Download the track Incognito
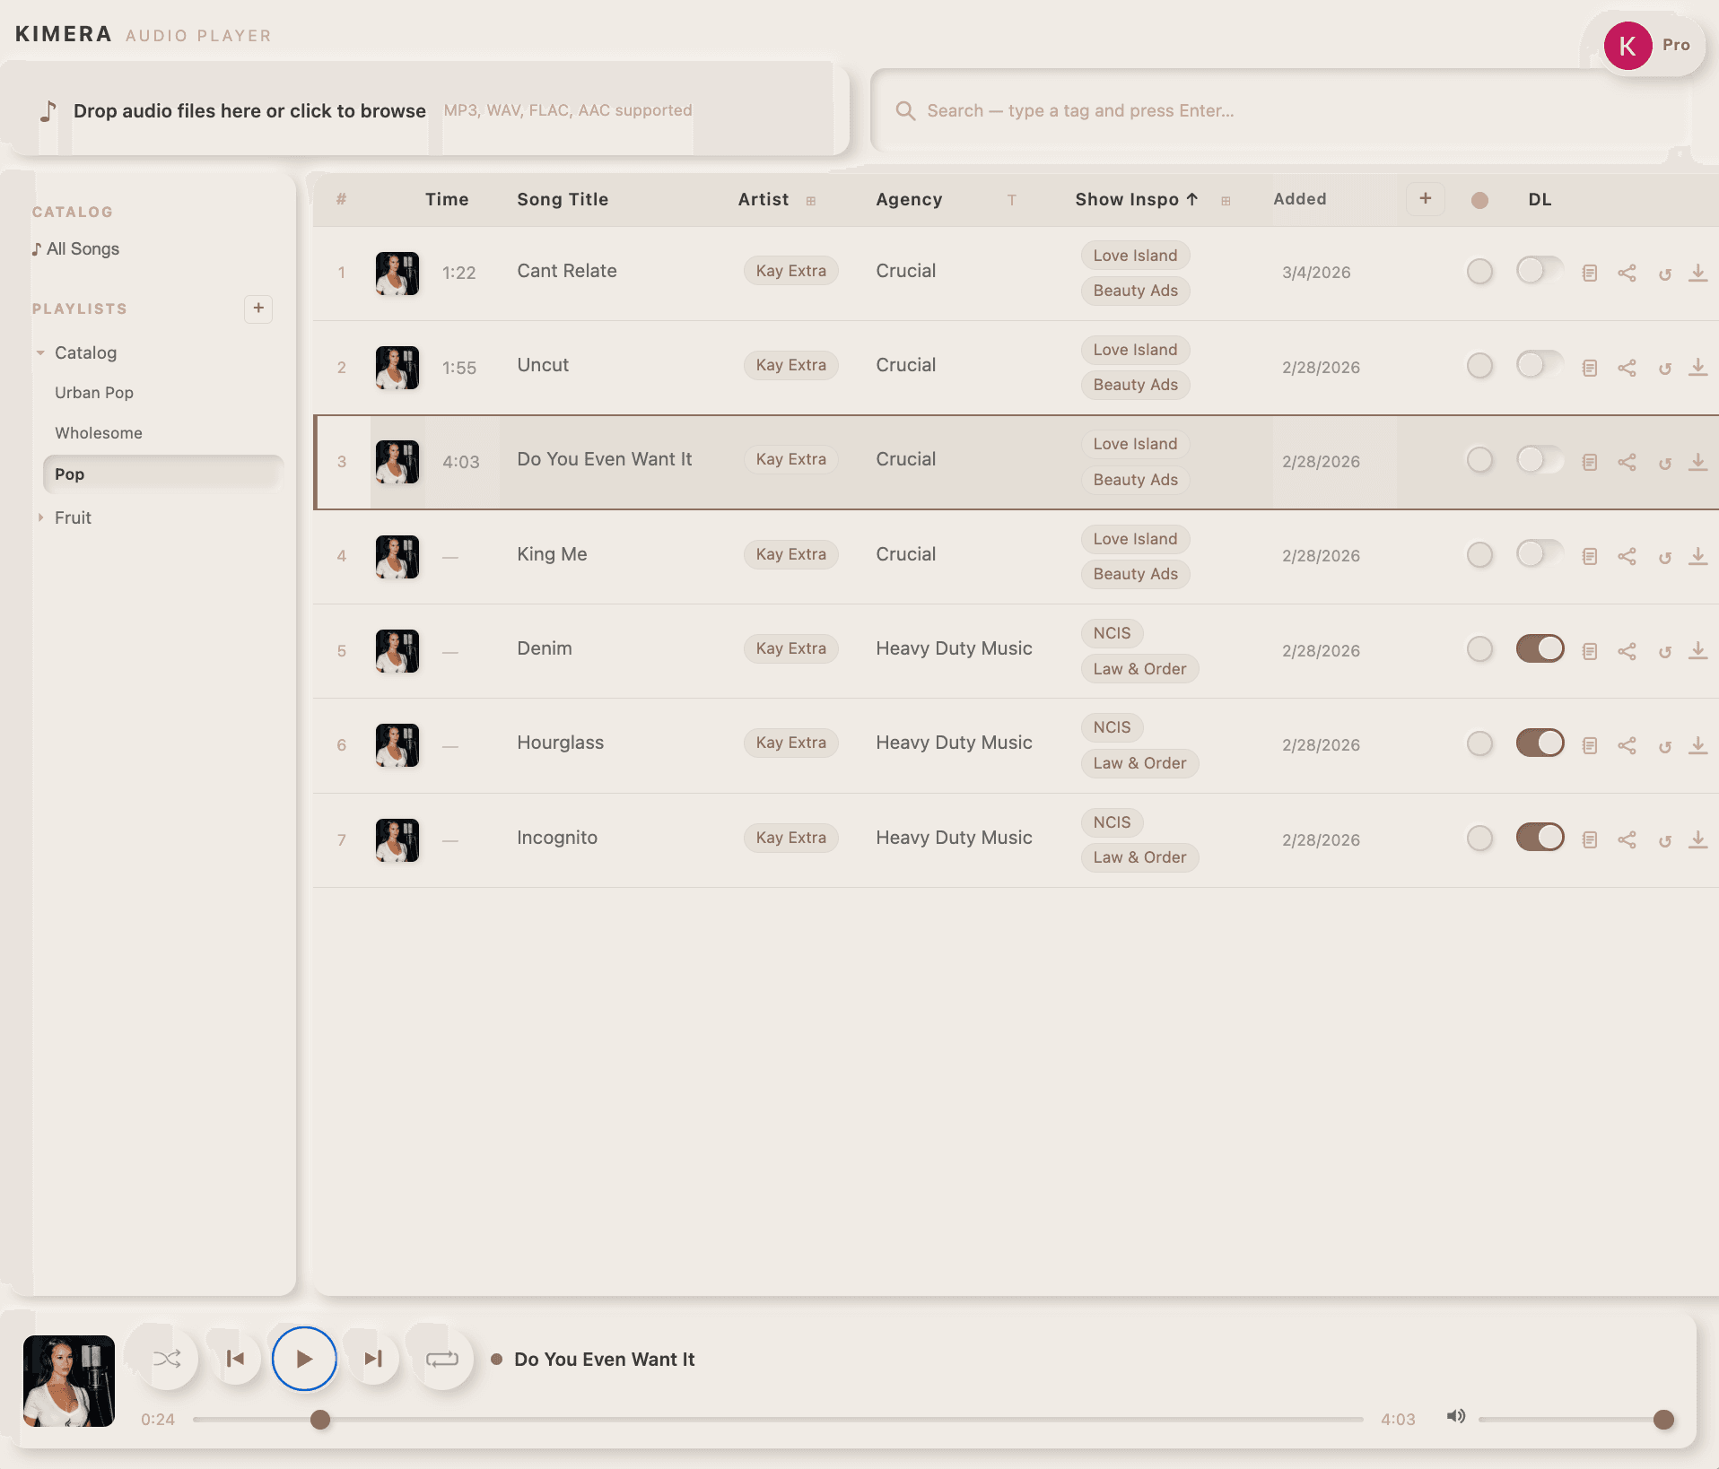The width and height of the screenshot is (1719, 1469). (1697, 839)
